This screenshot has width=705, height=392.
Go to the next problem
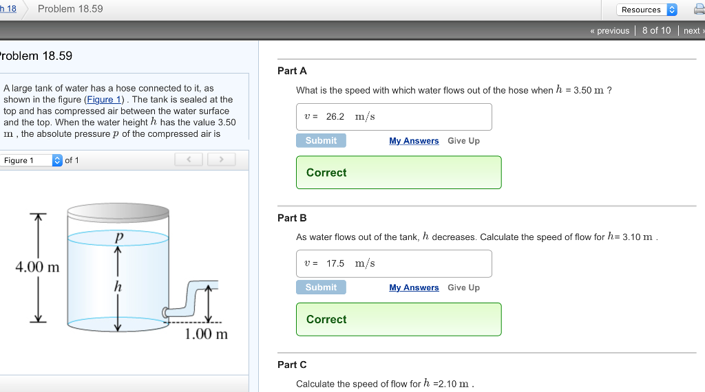click(x=694, y=30)
